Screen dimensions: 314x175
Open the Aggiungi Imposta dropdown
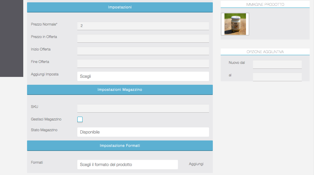point(143,76)
